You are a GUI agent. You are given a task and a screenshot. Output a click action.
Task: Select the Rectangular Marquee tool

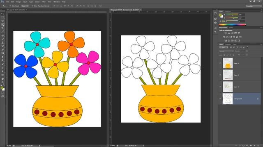pos(2,18)
